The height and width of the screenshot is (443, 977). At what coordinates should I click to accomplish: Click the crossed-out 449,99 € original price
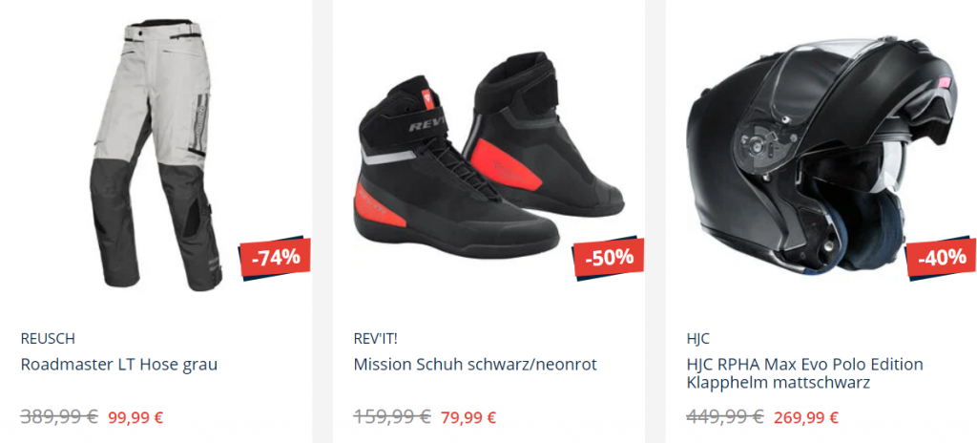pos(725,416)
